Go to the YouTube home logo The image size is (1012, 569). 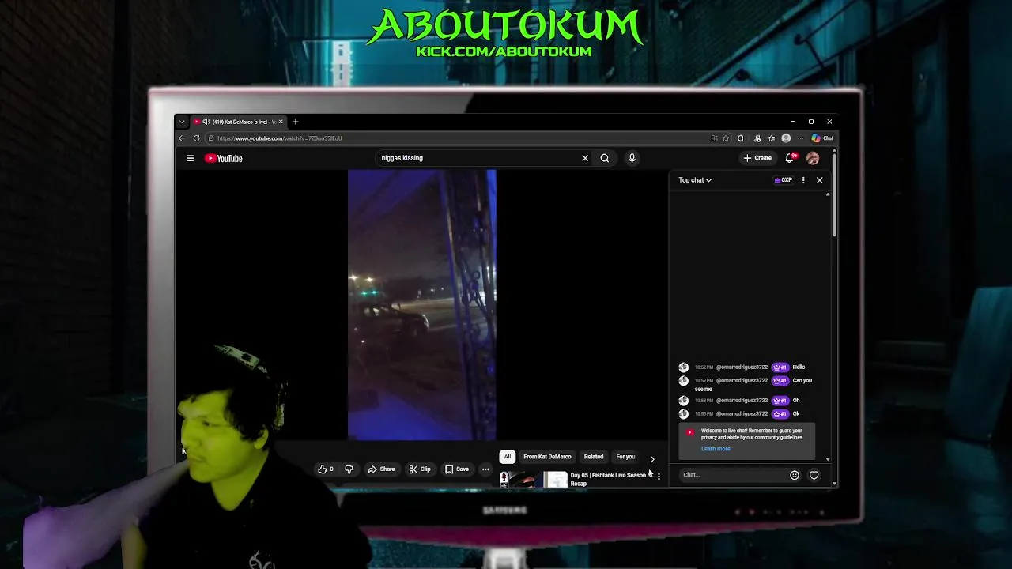point(224,158)
